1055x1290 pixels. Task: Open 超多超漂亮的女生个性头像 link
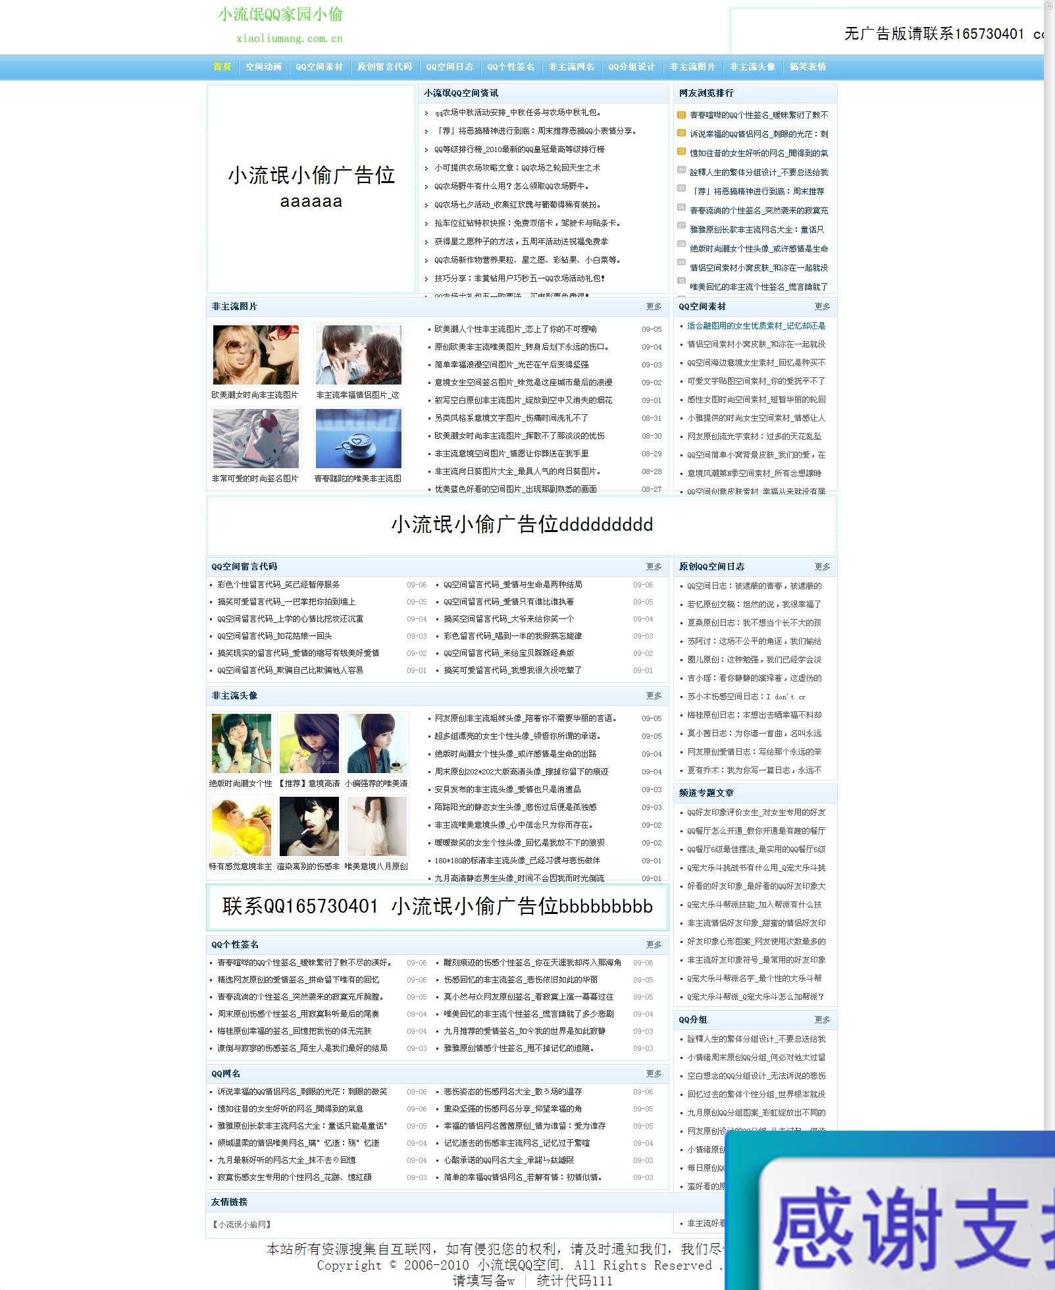[517, 736]
